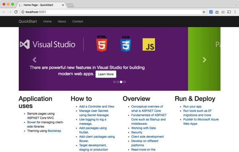This screenshot has height=152, width=239.
Task: Open Working with Data link
Action: [x=143, y=128]
